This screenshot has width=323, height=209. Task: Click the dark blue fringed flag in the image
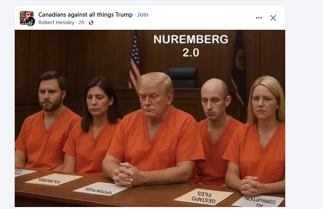coord(237,66)
